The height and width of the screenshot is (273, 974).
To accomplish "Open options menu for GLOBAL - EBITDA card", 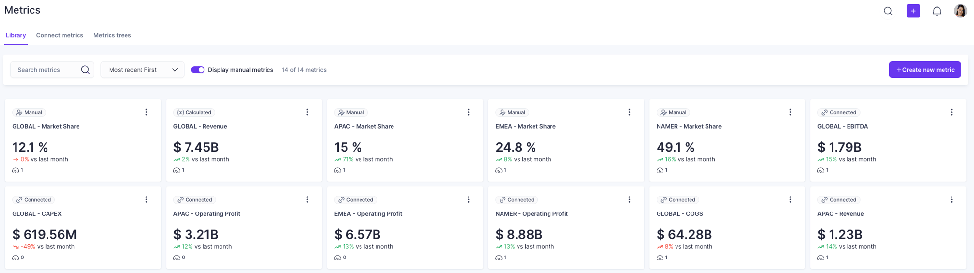I will pyautogui.click(x=951, y=112).
